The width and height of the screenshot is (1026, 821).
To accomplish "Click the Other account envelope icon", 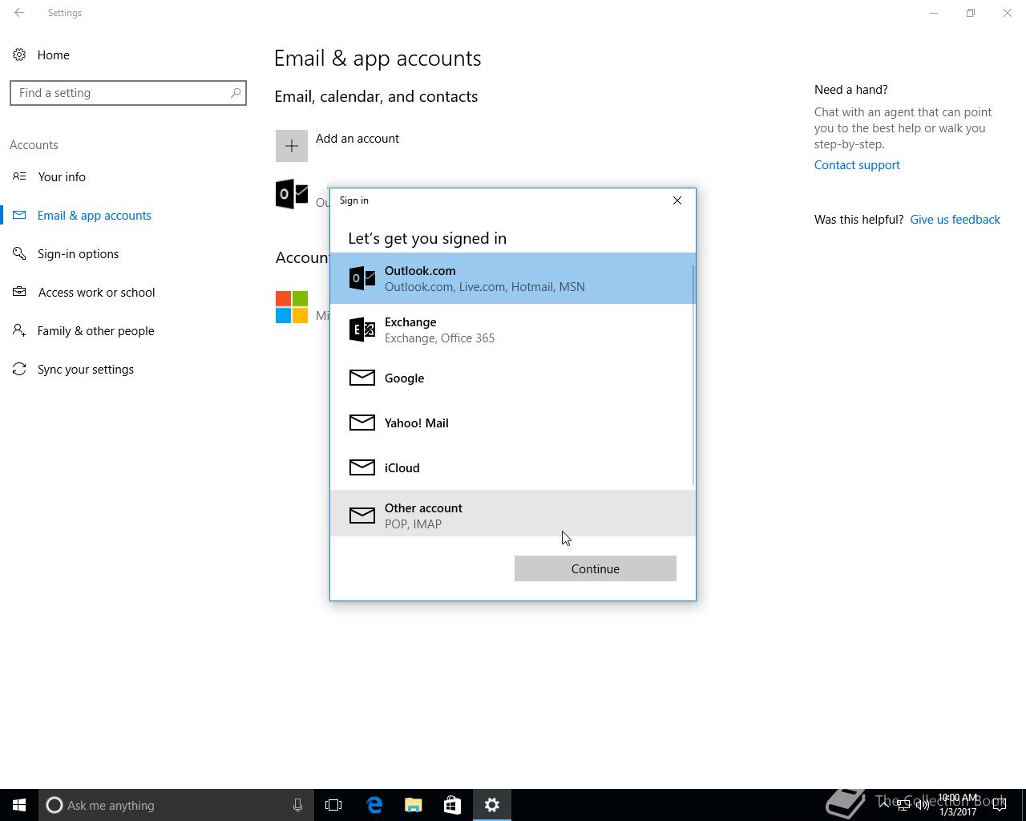I will point(362,516).
